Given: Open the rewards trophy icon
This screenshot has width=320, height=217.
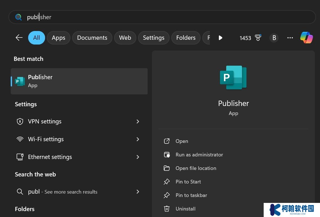Looking at the screenshot, I should [x=258, y=37].
